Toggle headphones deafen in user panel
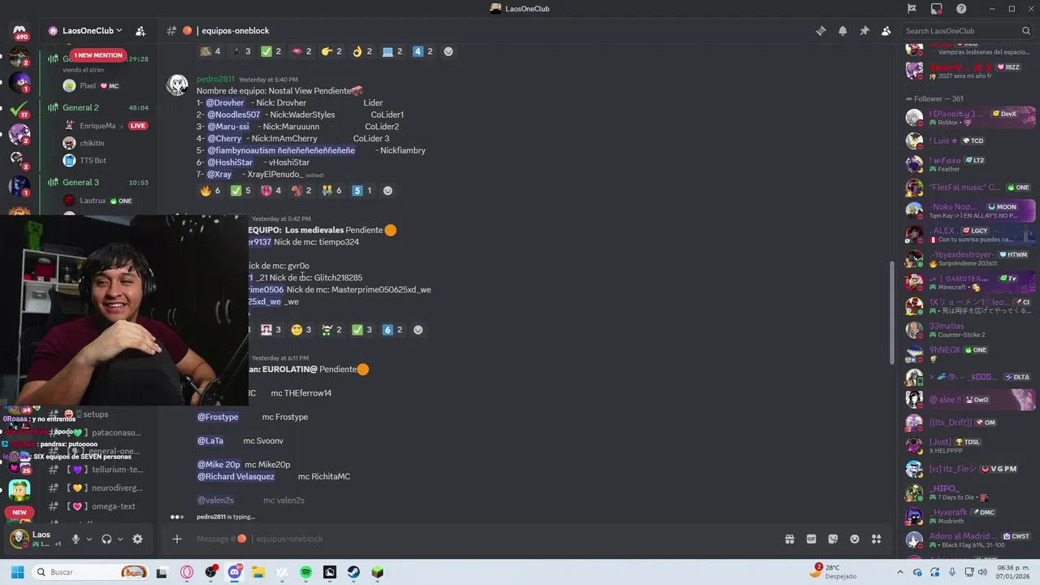1040x585 pixels. [x=106, y=539]
